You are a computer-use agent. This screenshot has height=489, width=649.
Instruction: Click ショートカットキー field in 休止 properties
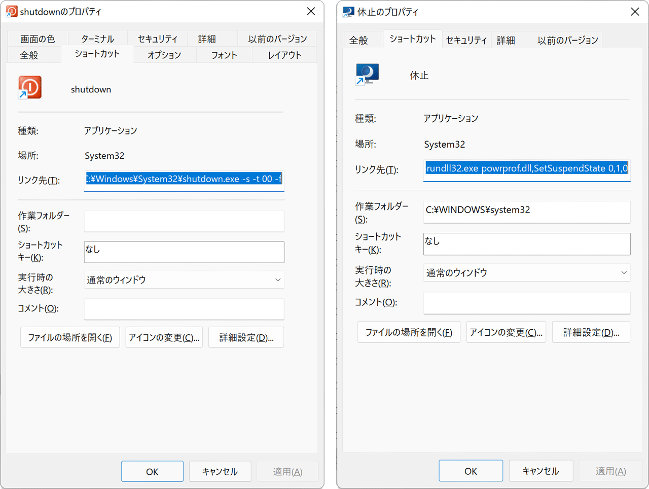[527, 244]
